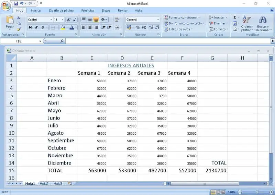Click the Copy icon in Portapapeles
The height and width of the screenshot is (195, 275).
[x=19, y=23]
